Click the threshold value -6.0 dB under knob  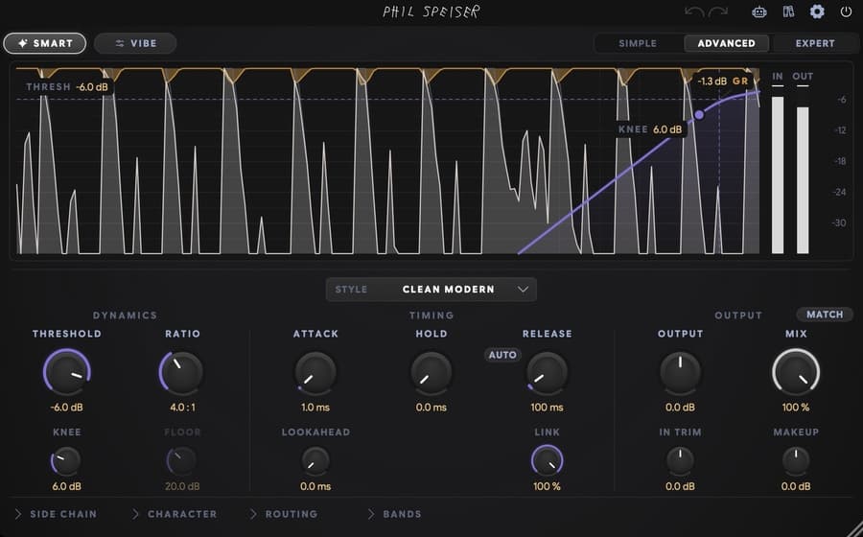(x=66, y=408)
